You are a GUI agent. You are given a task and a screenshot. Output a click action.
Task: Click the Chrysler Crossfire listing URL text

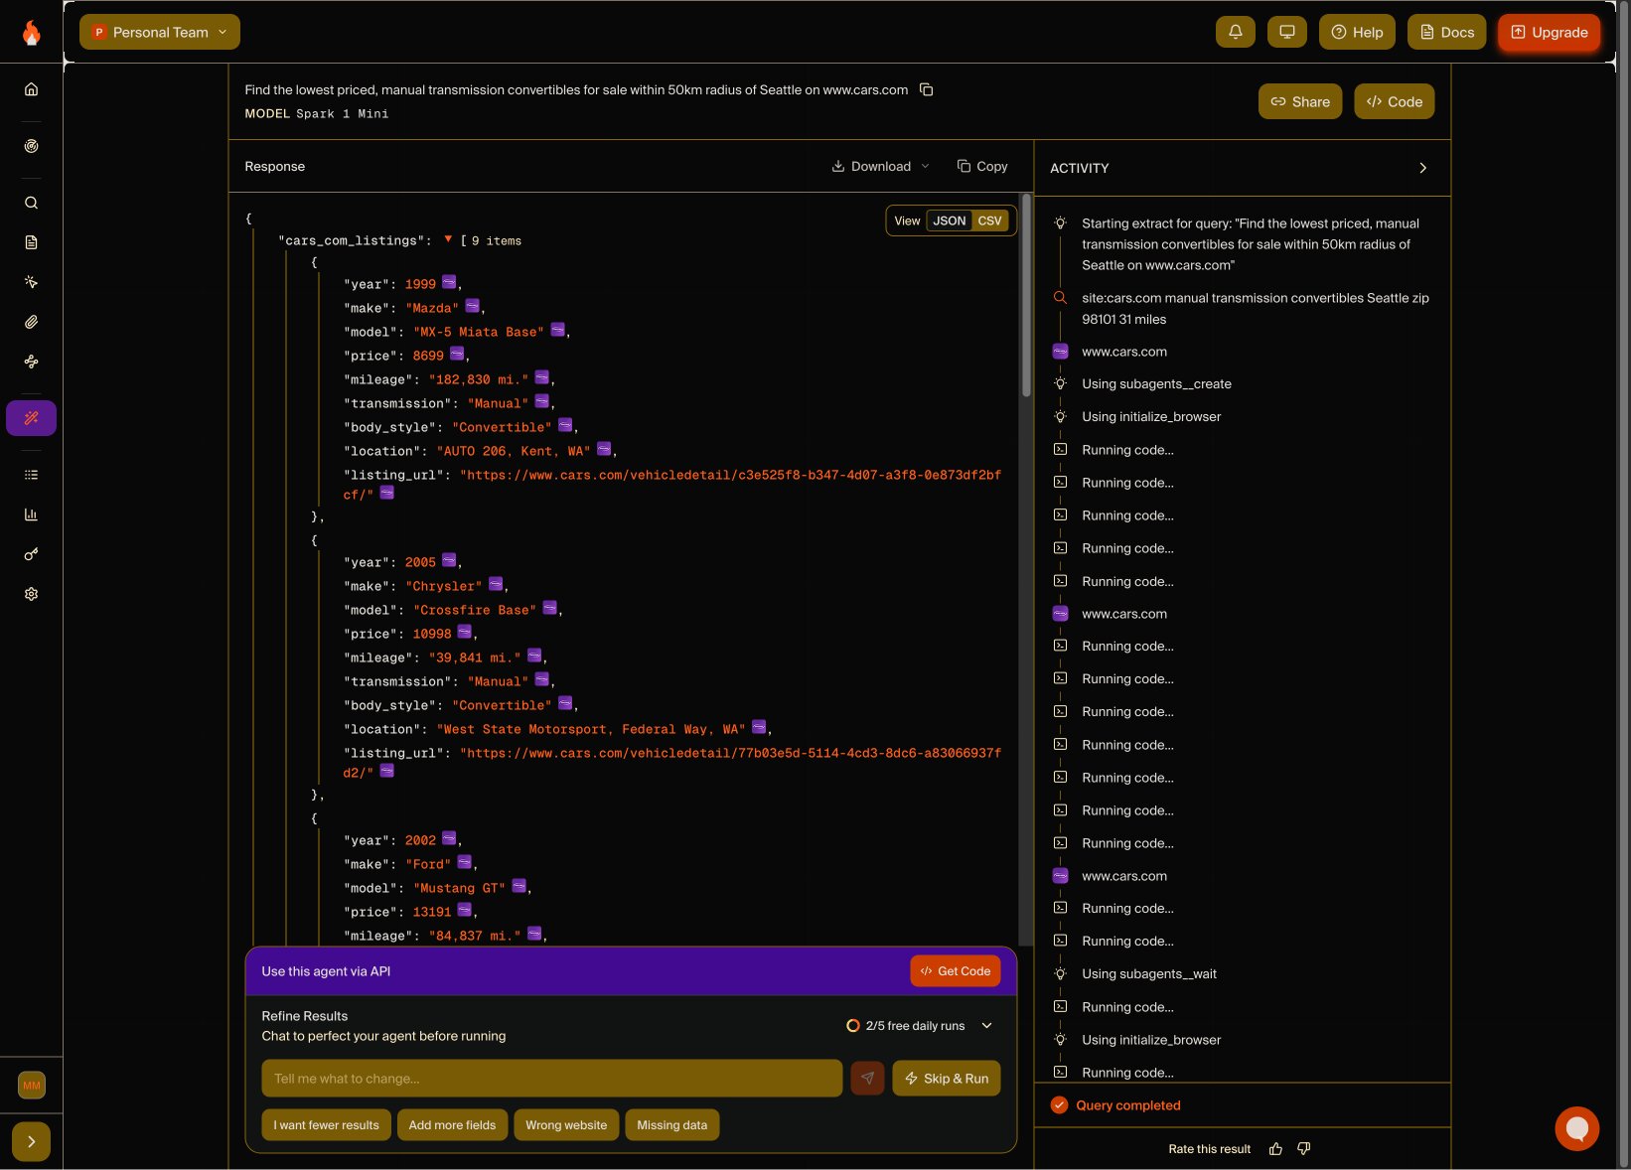point(672,763)
